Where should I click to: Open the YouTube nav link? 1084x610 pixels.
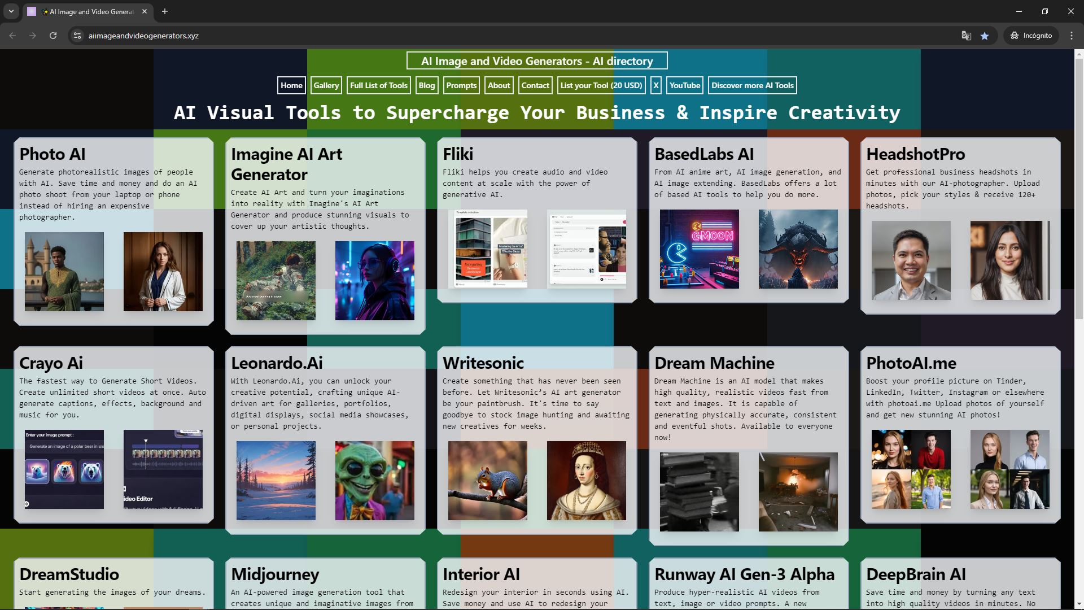click(x=685, y=85)
